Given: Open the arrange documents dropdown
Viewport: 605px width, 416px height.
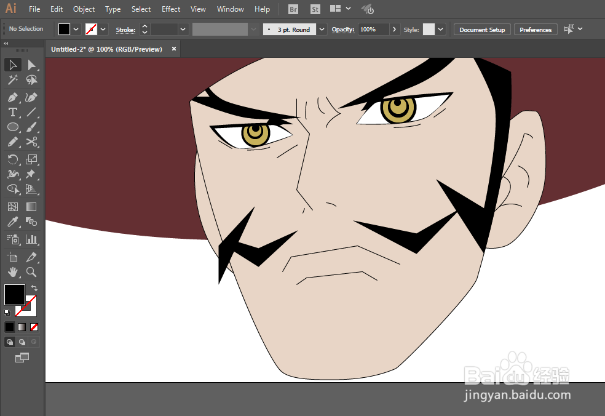Looking at the screenshot, I should coord(348,9).
